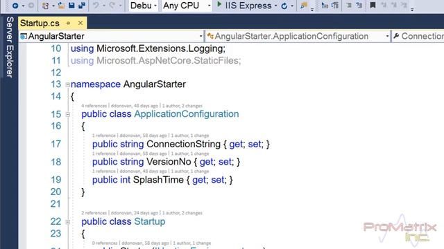
Task: Click the Uncomment selected lines icon
Action: [x=359, y=5]
